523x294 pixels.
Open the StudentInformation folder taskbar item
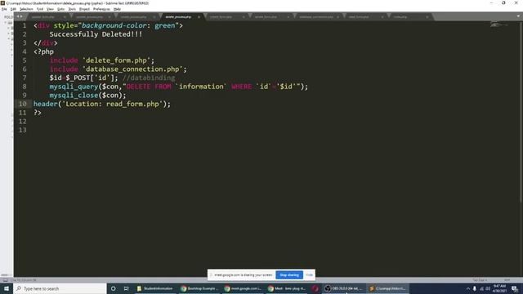pos(155,288)
